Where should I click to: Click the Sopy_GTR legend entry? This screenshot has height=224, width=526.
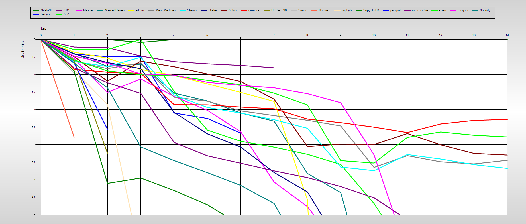pos(371,10)
